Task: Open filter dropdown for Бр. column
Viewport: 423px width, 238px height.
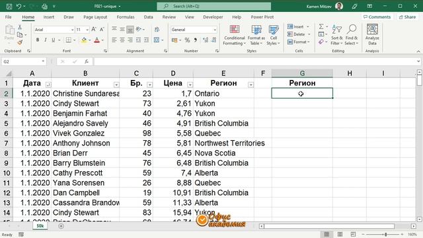Action: click(150, 85)
